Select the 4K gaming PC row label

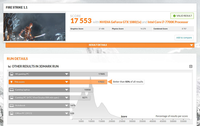[x=22, y=74]
